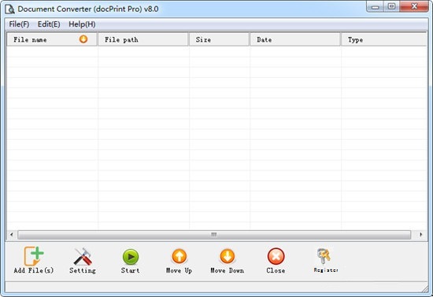Viewport: 433px width, 297px height.
Task: Minimize the Document Converter window
Action: tap(375, 6)
